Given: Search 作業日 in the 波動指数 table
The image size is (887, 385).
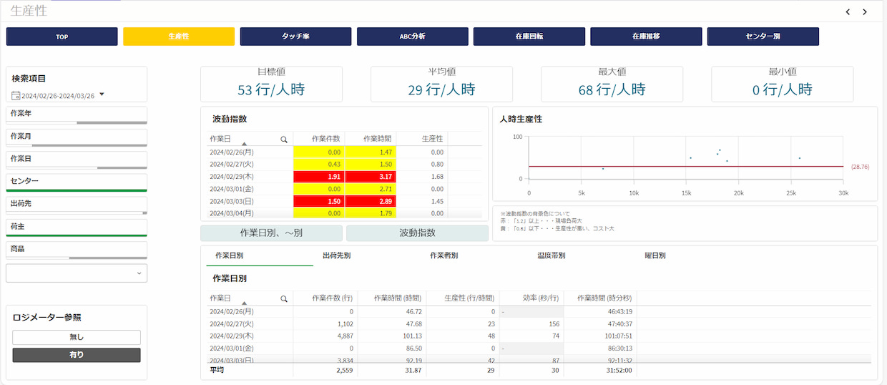Looking at the screenshot, I should pyautogui.click(x=284, y=139).
